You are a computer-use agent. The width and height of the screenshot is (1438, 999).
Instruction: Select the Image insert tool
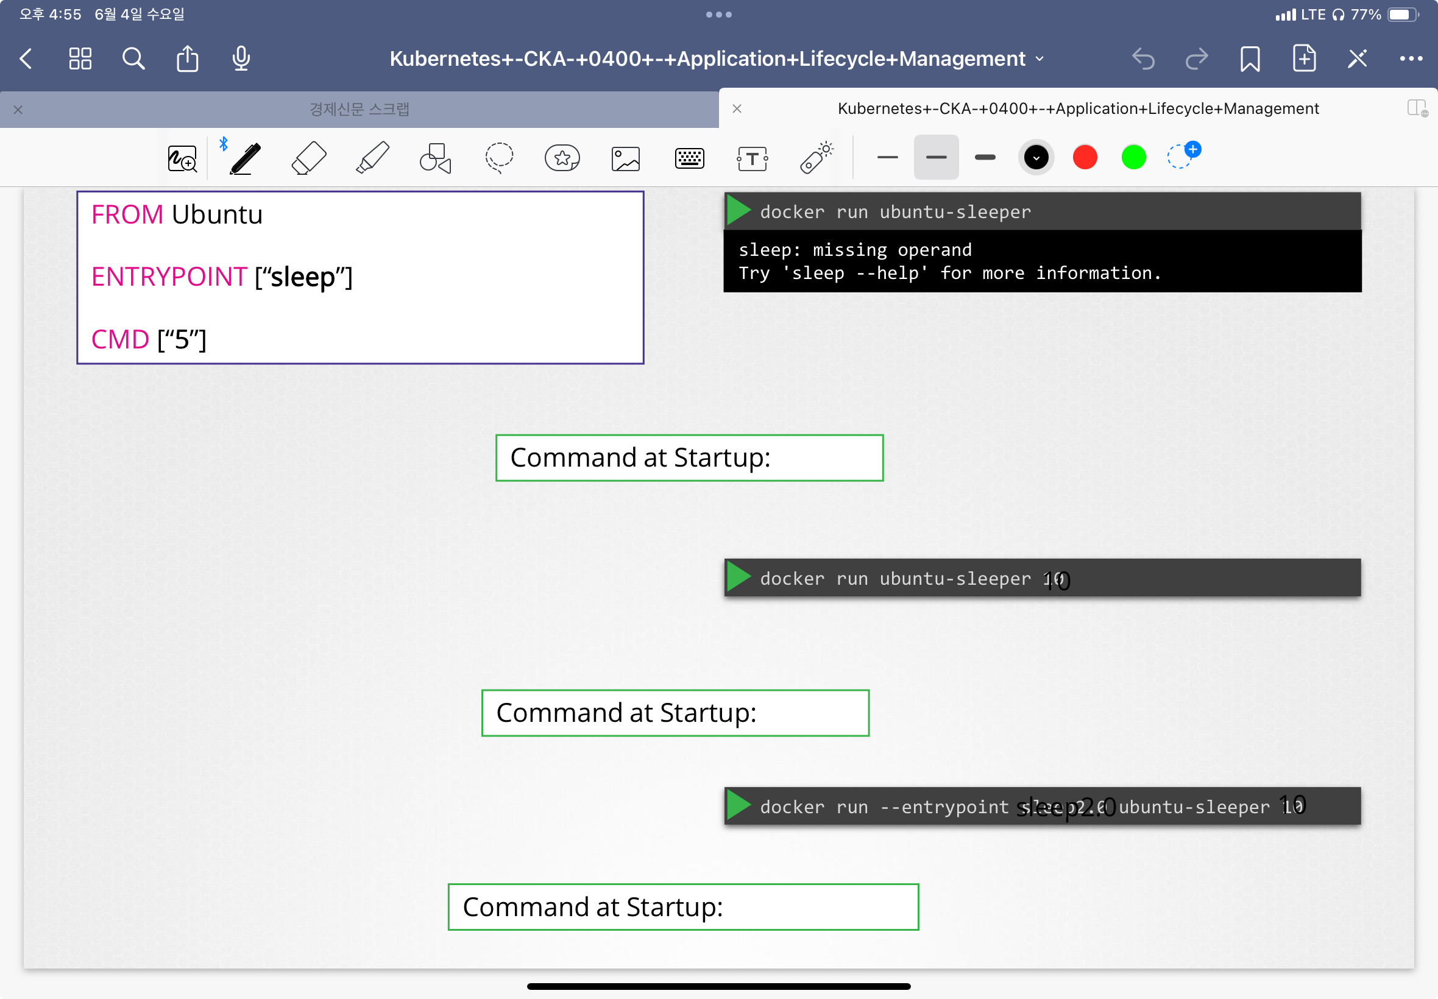pos(625,158)
